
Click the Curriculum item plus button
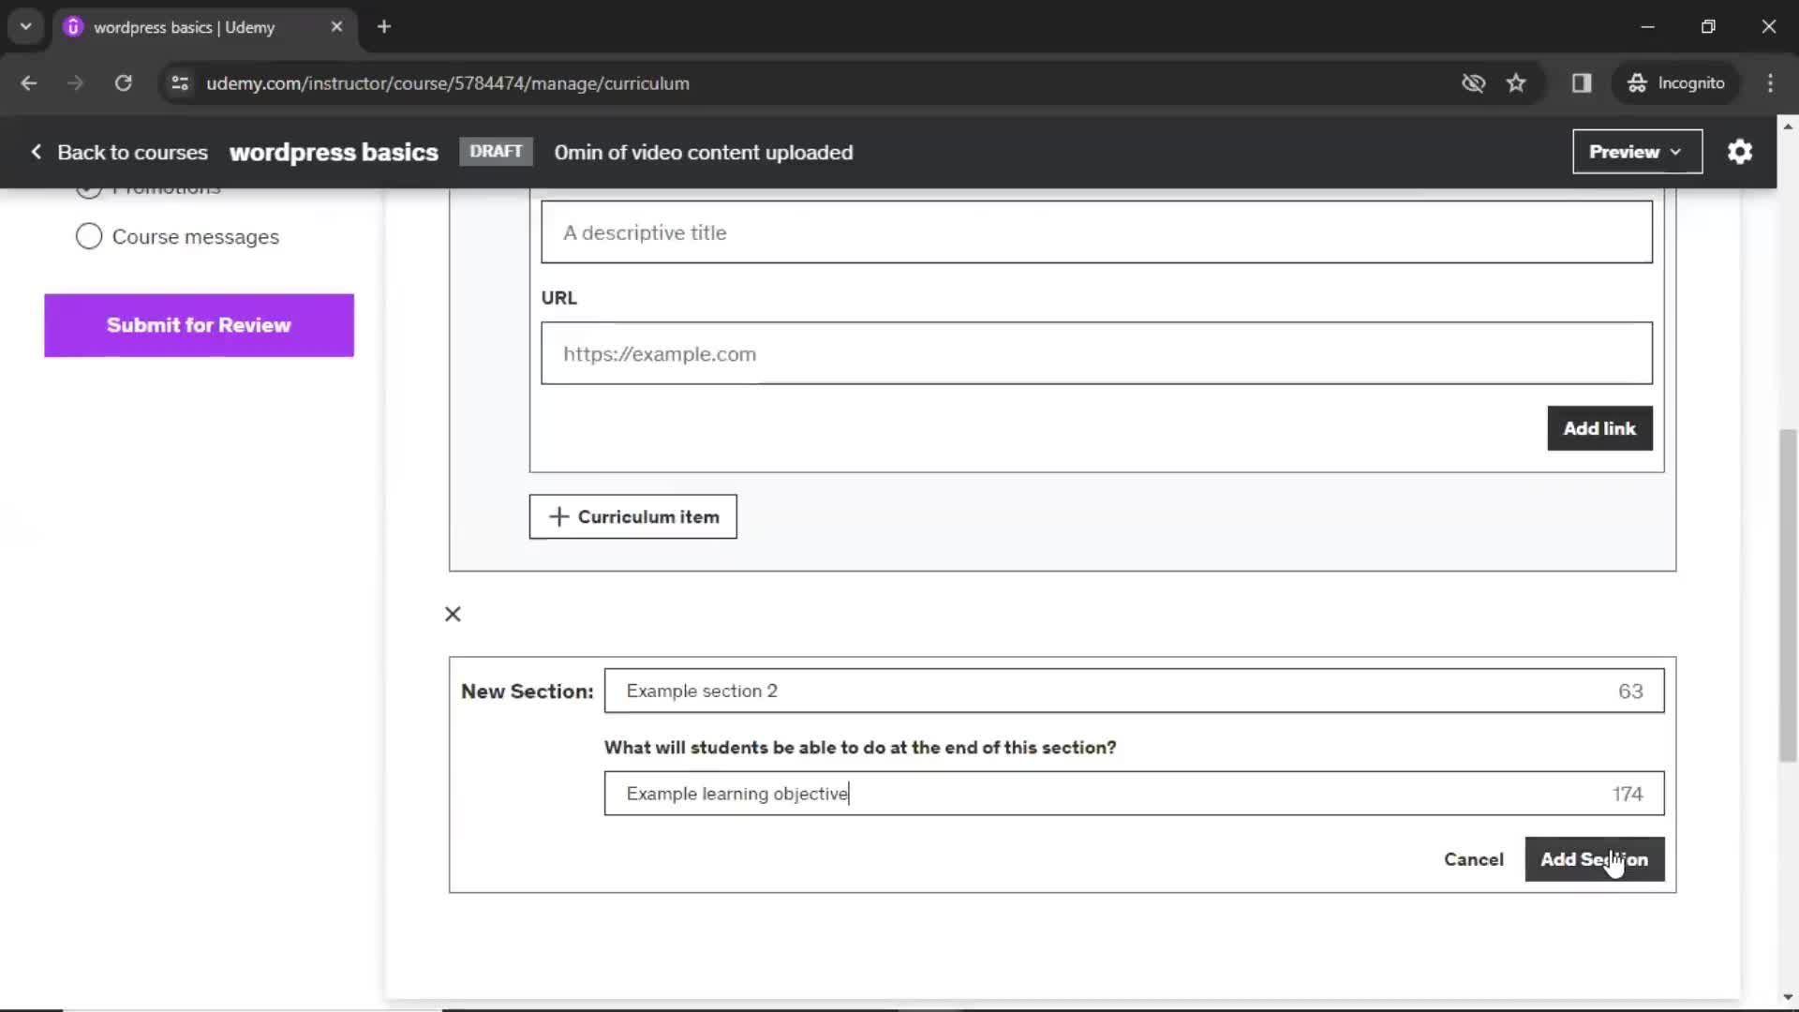tap(633, 516)
